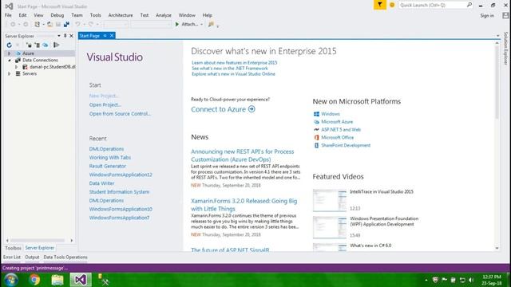Click Connect to Database icon in Server Explorer
The image size is (511, 287).
[x=29, y=45]
